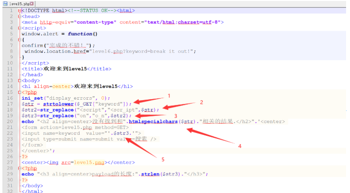Click the htmlspecialchars function on line 20
This screenshot has width=350, height=193.
pos(153,122)
